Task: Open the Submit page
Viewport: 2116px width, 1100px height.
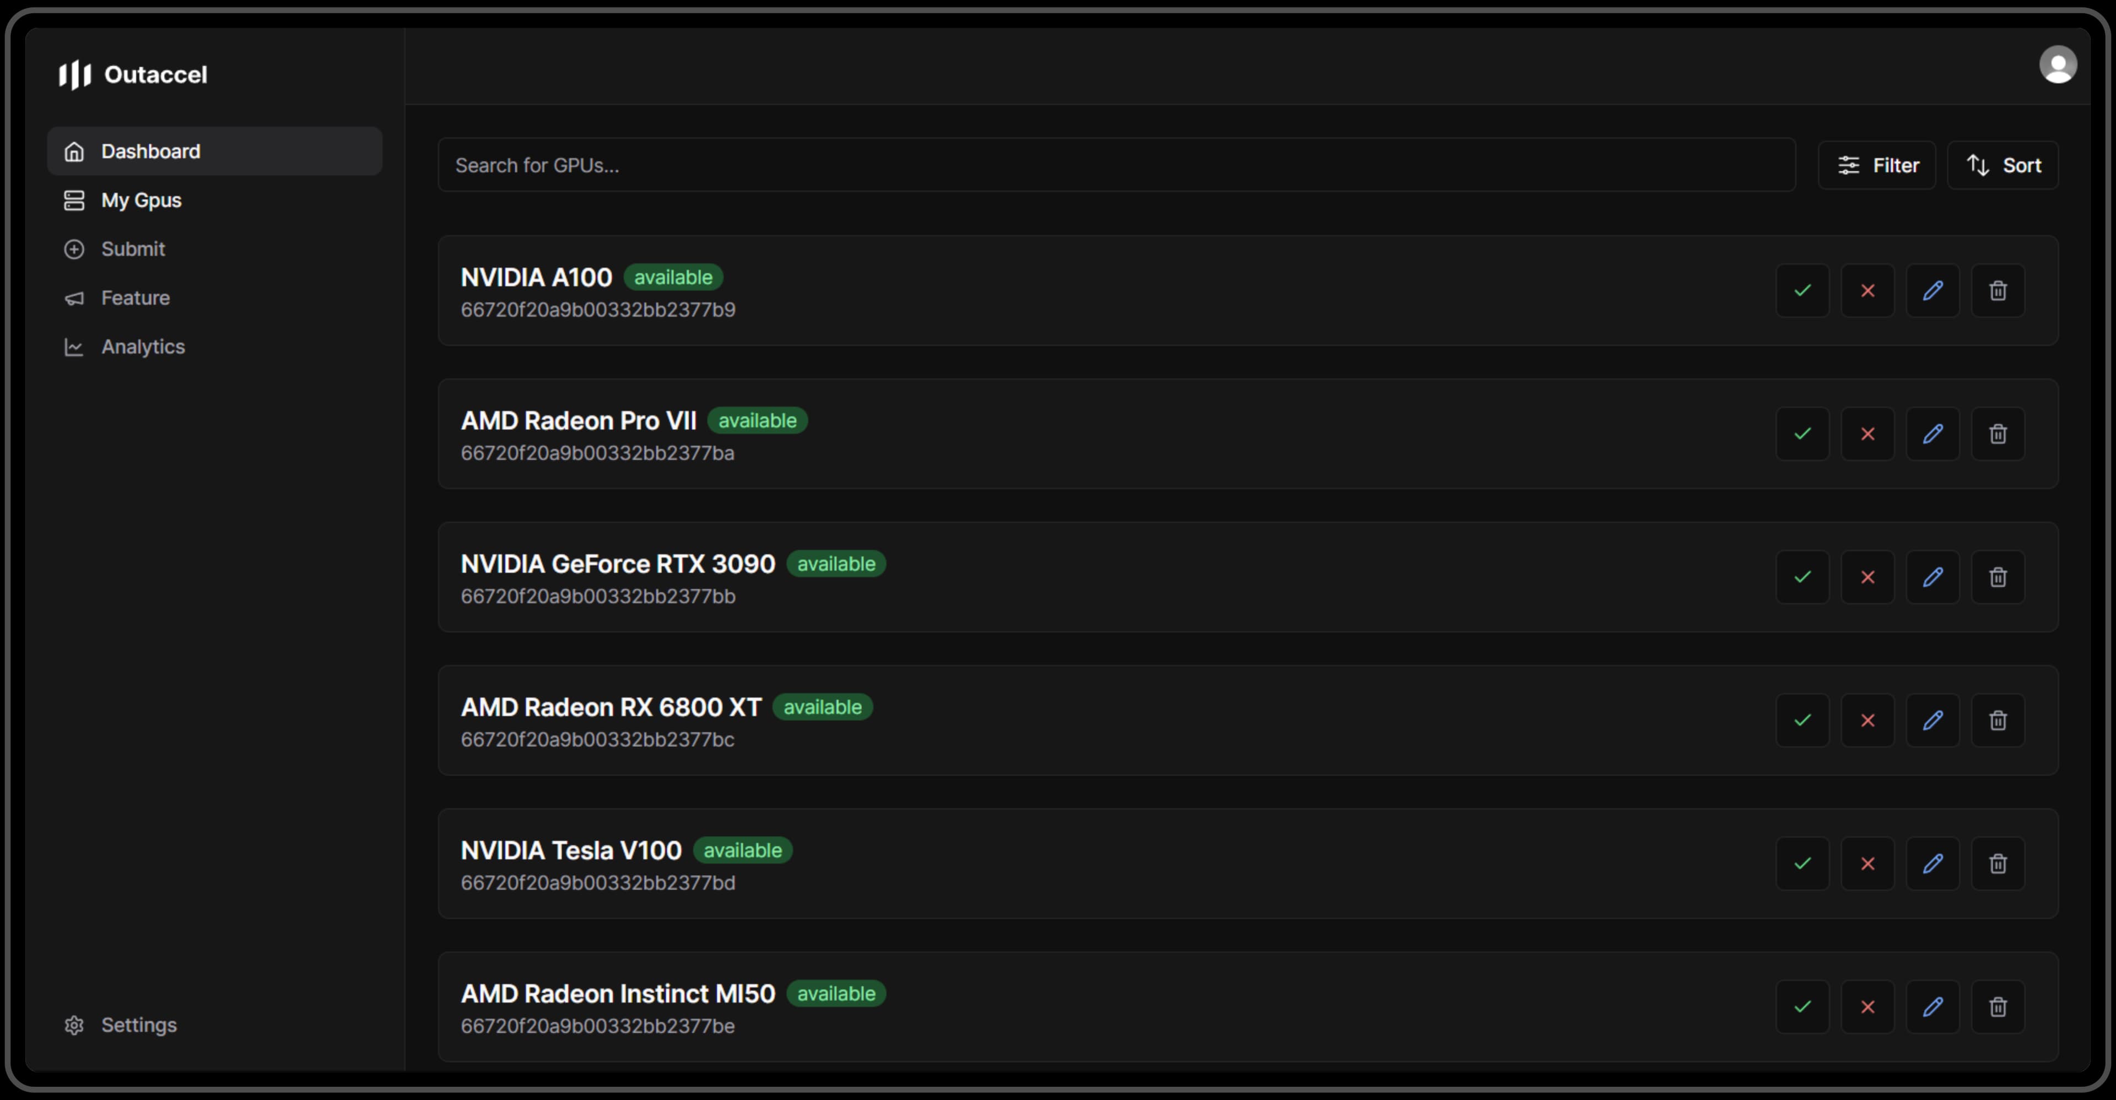Action: pyautogui.click(x=214, y=249)
